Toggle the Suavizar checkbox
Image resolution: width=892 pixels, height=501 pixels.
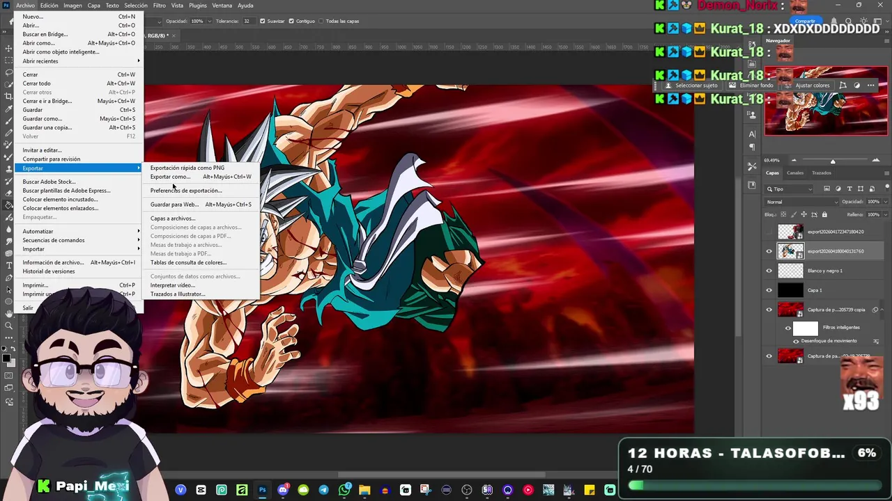(x=263, y=21)
